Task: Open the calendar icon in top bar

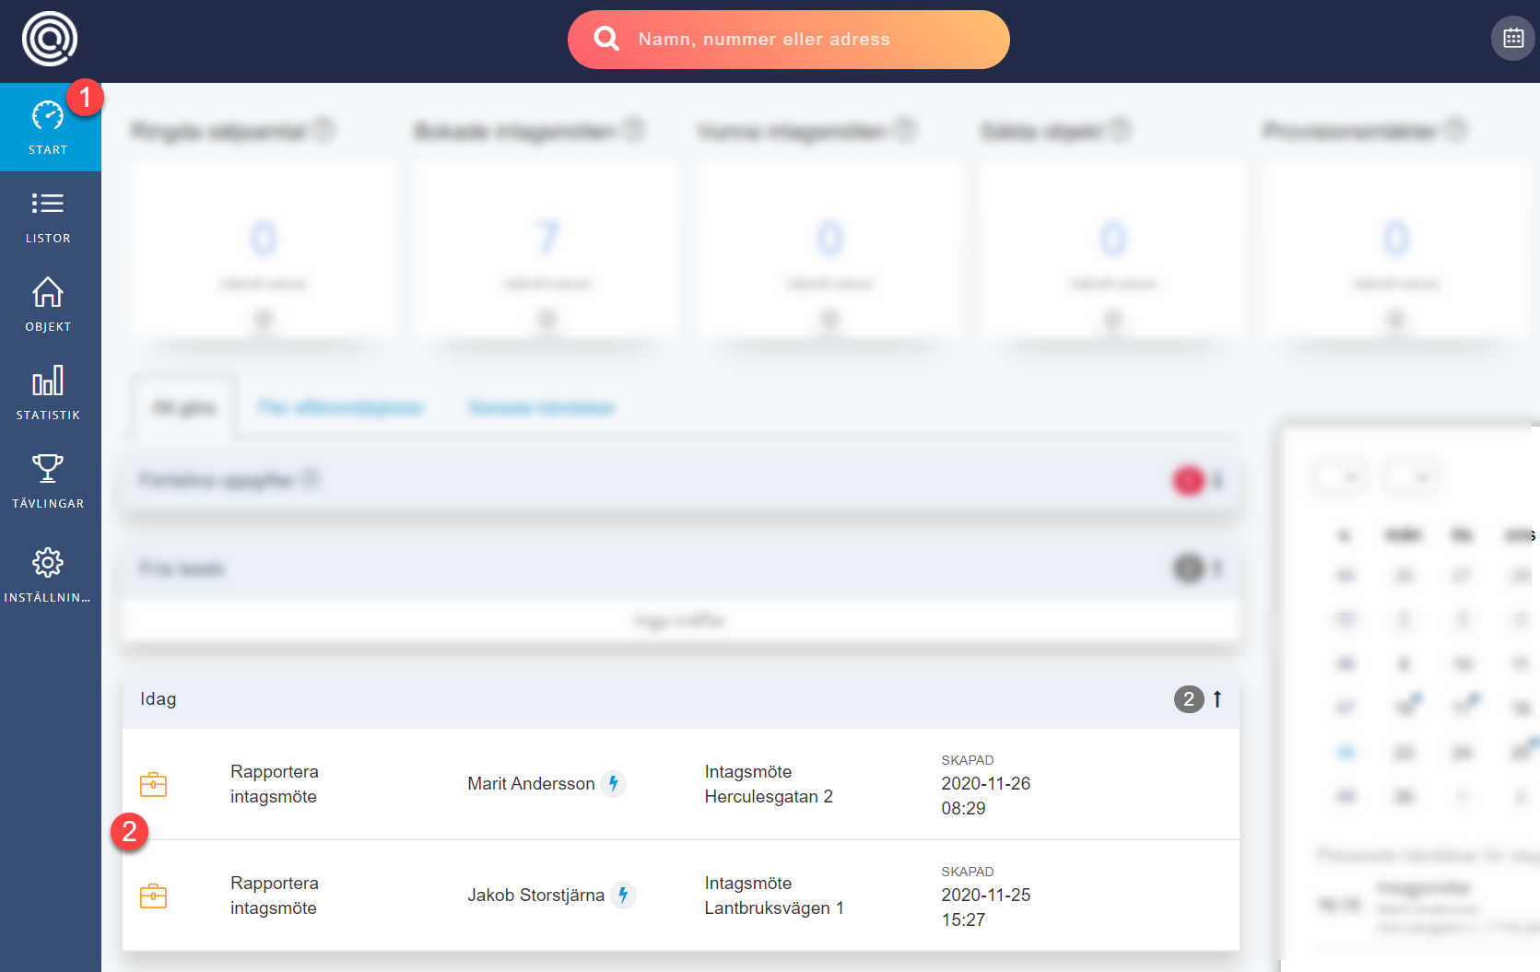Action: point(1513,39)
